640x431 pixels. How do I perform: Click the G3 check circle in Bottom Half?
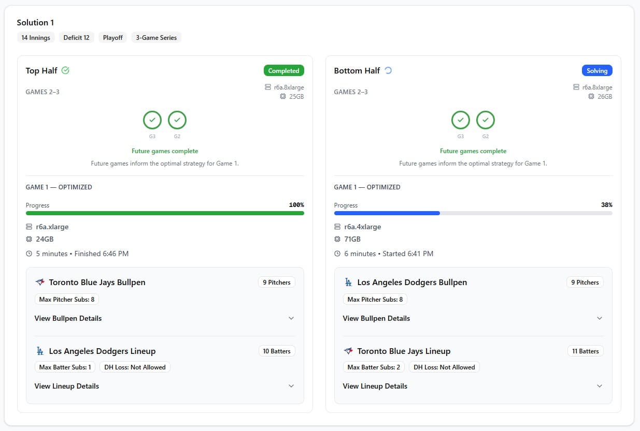[461, 120]
